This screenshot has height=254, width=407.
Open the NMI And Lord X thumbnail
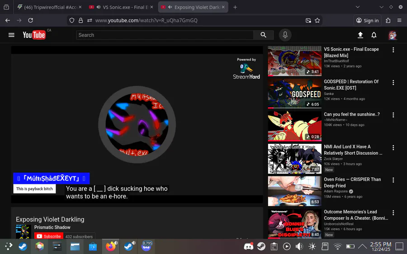pos(294,158)
